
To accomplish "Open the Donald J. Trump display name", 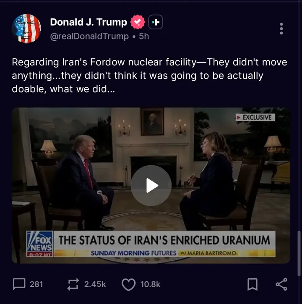I will (89, 22).
